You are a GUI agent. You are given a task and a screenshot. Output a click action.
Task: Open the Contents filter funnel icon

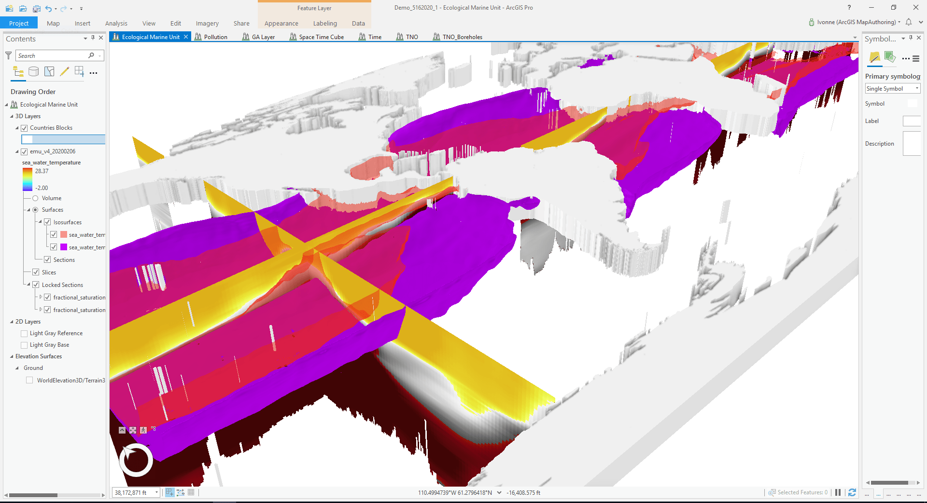(8, 55)
